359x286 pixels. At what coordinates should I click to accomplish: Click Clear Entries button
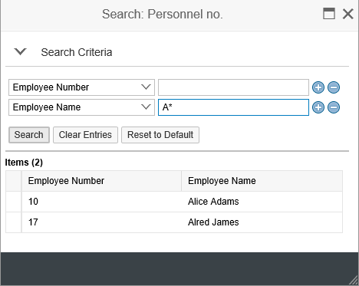pyautogui.click(x=85, y=135)
